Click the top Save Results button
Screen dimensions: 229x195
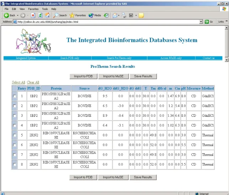(143, 76)
